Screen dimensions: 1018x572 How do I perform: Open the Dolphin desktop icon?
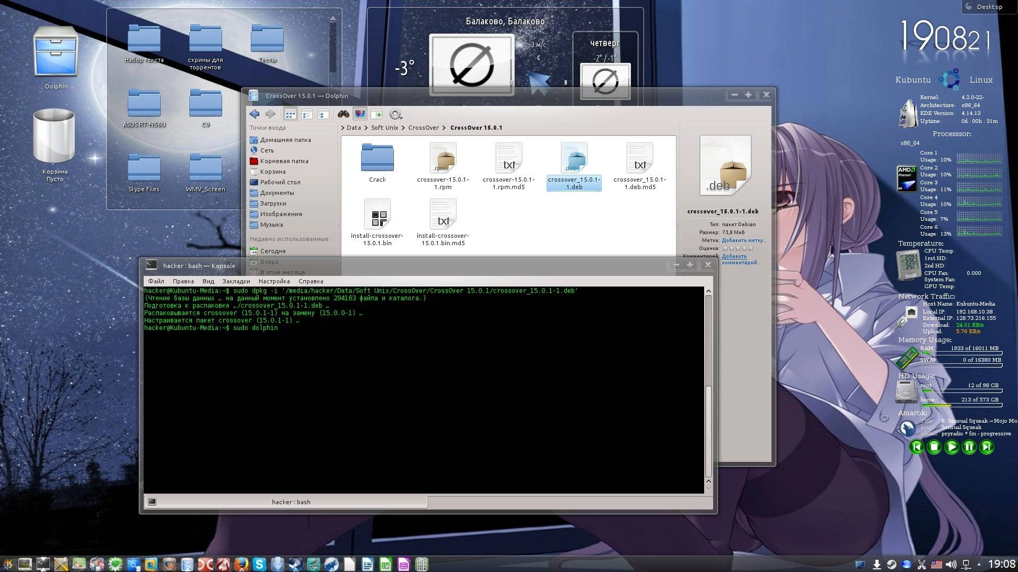(56, 58)
